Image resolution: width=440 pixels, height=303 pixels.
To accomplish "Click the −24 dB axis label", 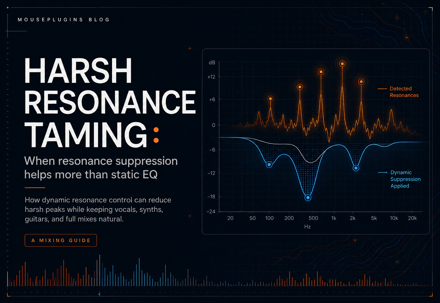I will [211, 212].
